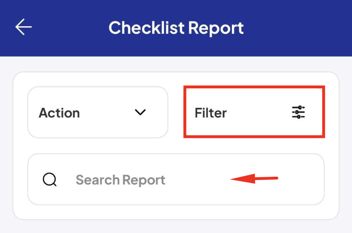The height and width of the screenshot is (233, 352).
Task: Return to previous screen from Checklist Report
Action: 23,27
